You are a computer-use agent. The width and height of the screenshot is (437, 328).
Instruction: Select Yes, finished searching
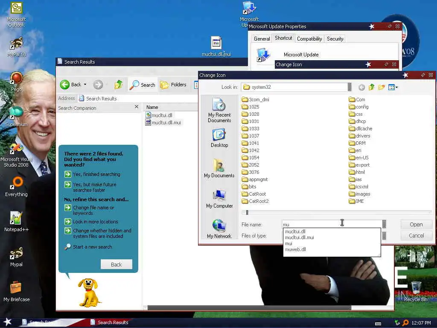tap(93, 174)
